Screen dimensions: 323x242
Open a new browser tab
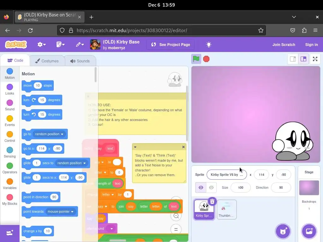pyautogui.click(x=91, y=17)
